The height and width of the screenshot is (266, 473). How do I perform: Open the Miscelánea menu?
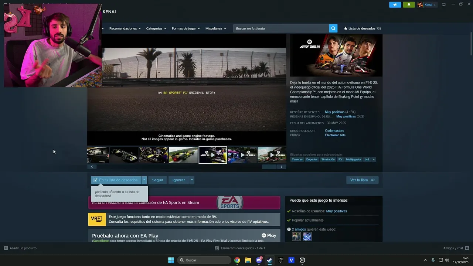click(216, 28)
